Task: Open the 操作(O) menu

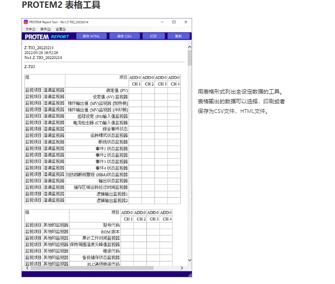Action: tap(45, 29)
